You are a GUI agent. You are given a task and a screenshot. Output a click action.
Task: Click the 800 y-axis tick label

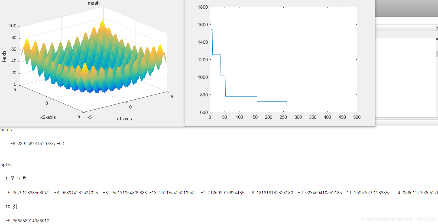(204, 95)
